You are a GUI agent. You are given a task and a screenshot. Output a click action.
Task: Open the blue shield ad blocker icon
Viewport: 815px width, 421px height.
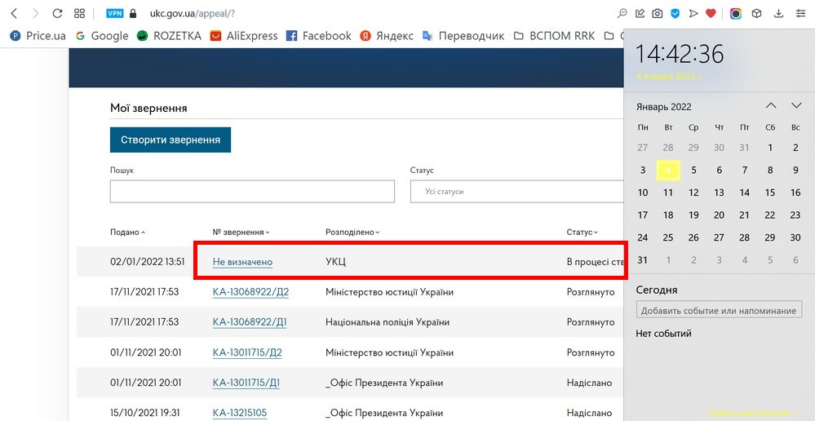tap(675, 14)
